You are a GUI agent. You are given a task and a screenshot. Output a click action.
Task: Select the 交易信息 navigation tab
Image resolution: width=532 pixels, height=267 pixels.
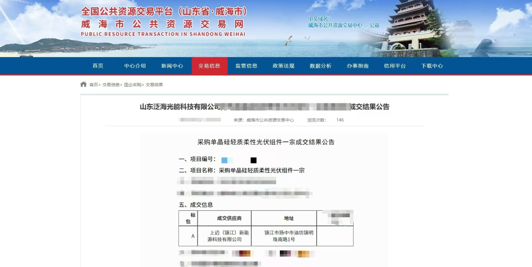(x=209, y=66)
